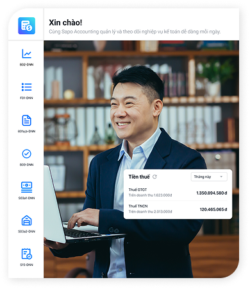Open the S03a2-DNN warehouse ledger
This screenshot has height=289, width=250.
pos(26,224)
